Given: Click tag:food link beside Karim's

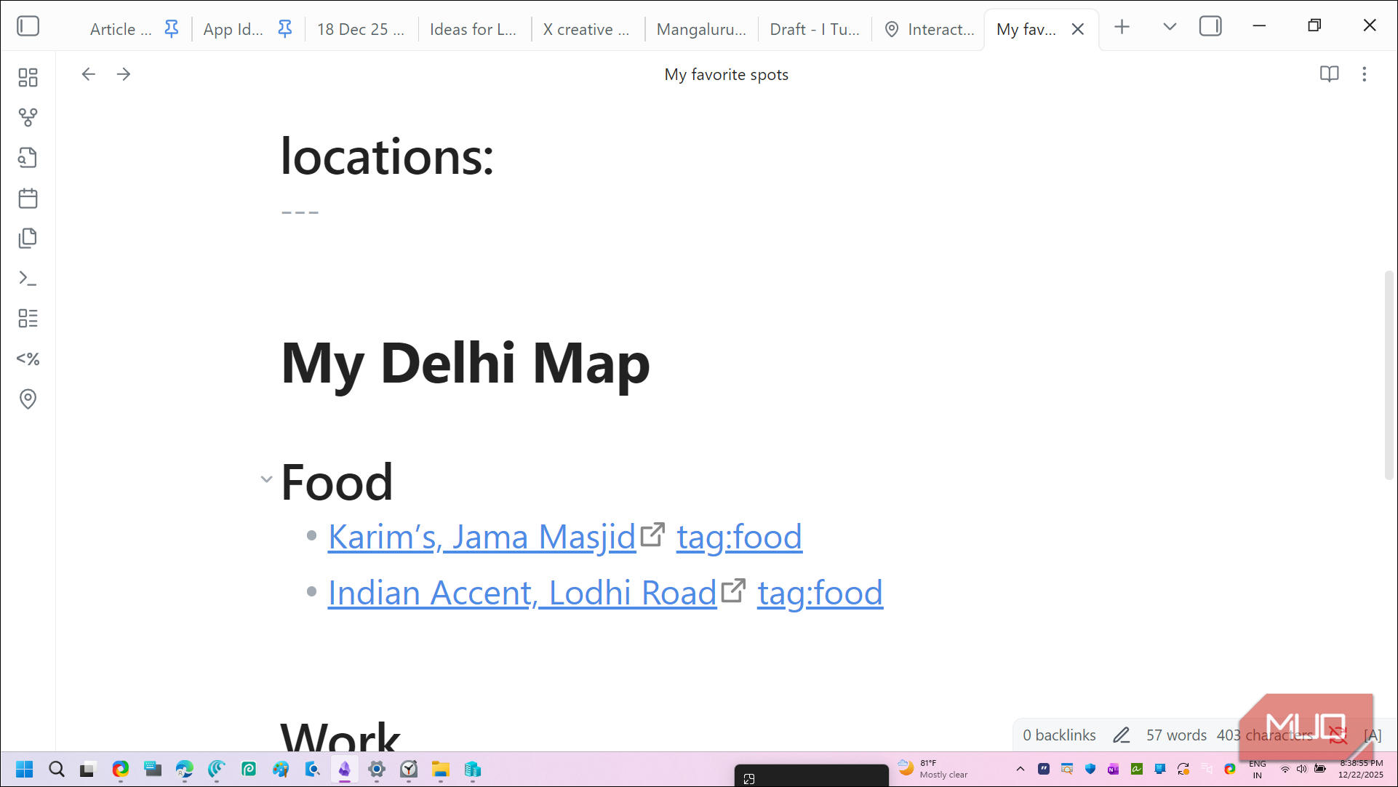Looking at the screenshot, I should pos(740,538).
